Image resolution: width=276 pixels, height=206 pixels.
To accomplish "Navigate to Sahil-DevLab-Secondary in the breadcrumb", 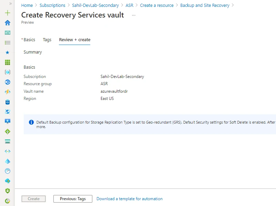I will pos(95,5).
